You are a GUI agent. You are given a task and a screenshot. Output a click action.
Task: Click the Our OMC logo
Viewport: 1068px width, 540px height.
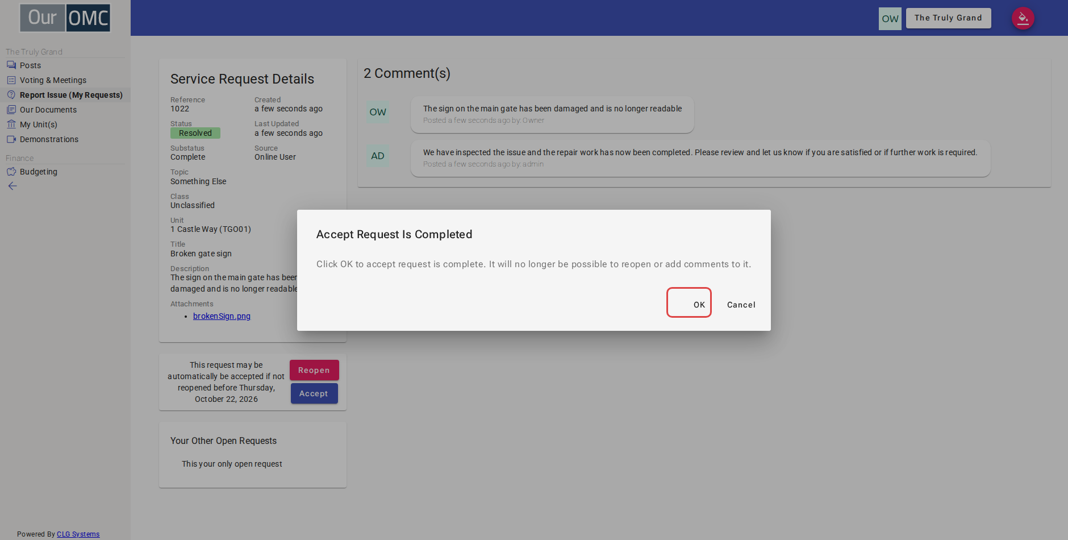[65, 18]
